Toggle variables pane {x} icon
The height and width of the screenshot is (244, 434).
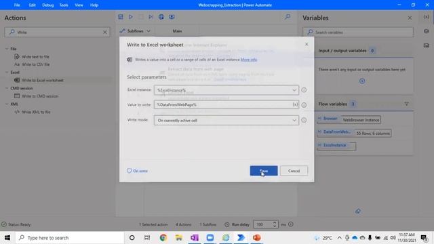tap(427, 17)
